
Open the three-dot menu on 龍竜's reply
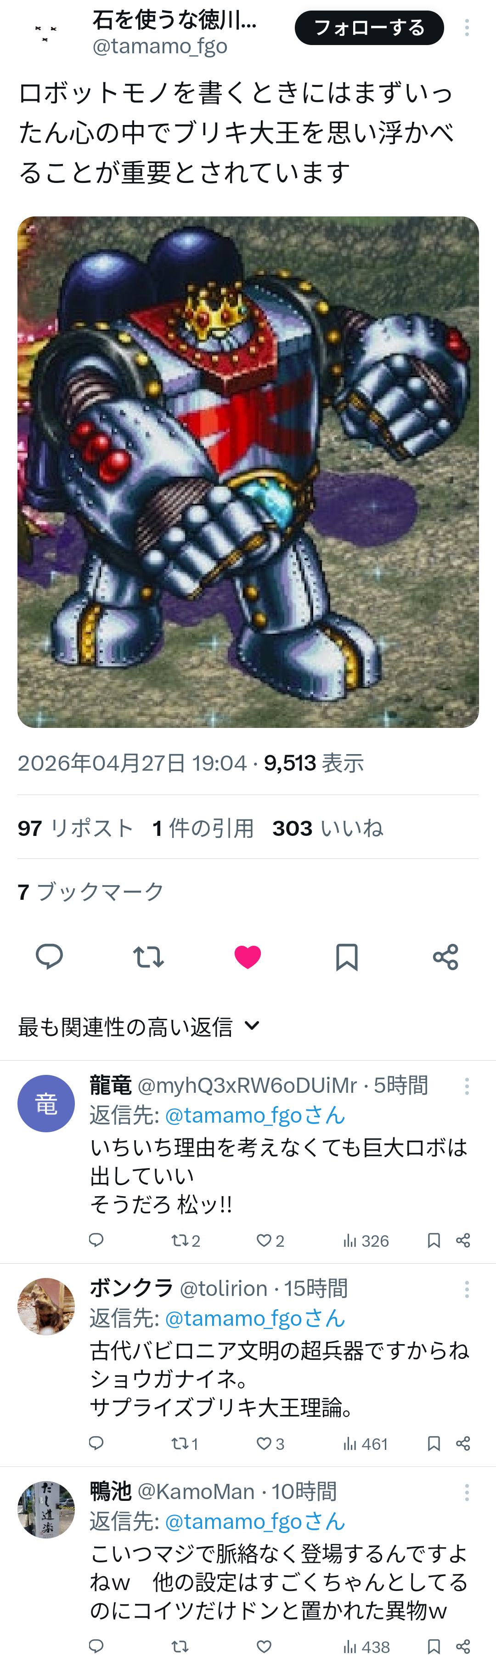(x=467, y=1086)
